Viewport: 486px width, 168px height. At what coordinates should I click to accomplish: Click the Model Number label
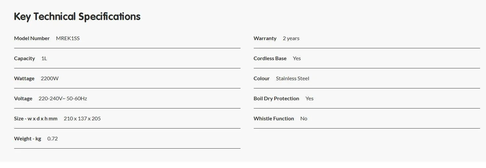(x=32, y=38)
